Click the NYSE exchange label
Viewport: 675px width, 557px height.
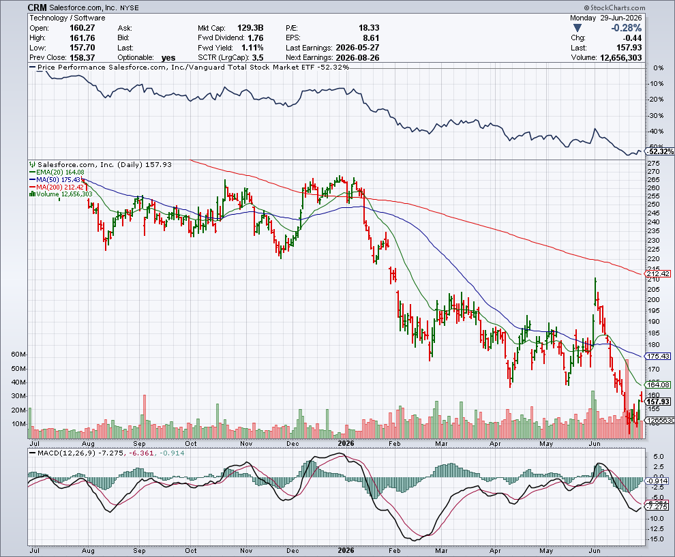129,7
